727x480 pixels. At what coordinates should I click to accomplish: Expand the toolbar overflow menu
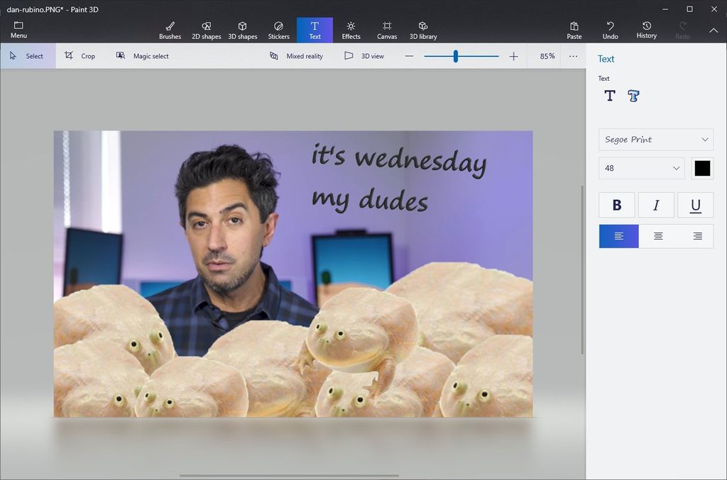pyautogui.click(x=573, y=56)
